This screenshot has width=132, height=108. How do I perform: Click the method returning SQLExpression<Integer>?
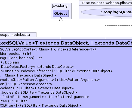click(x=26, y=84)
